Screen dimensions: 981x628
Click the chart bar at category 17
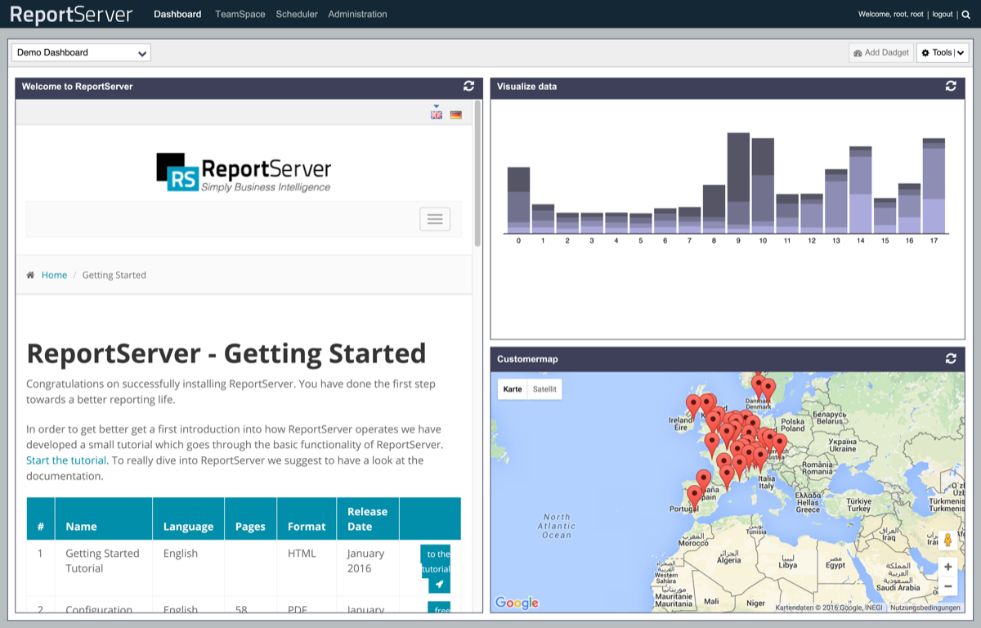pos(934,186)
